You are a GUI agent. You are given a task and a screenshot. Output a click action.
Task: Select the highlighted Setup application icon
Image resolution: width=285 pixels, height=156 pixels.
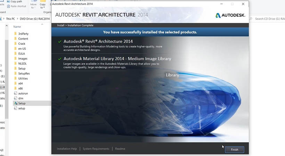[15, 103]
